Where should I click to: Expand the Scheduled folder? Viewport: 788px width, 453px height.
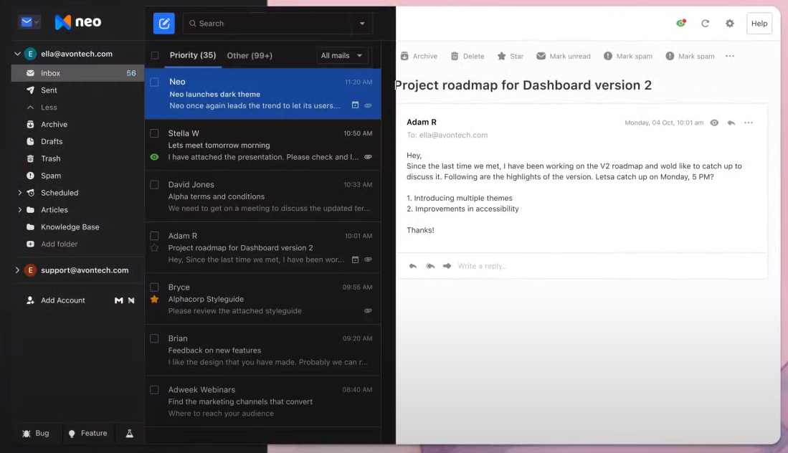click(x=20, y=192)
